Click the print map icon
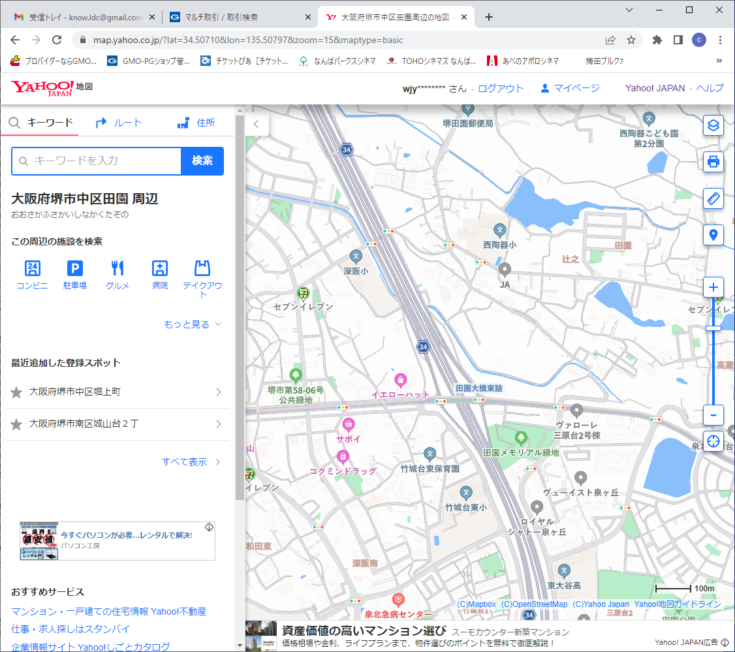The image size is (735, 652). pyautogui.click(x=713, y=161)
